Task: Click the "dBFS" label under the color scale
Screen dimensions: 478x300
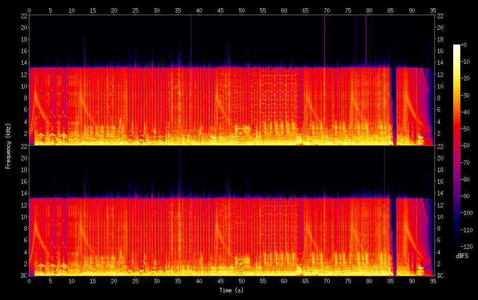Action: click(x=461, y=256)
